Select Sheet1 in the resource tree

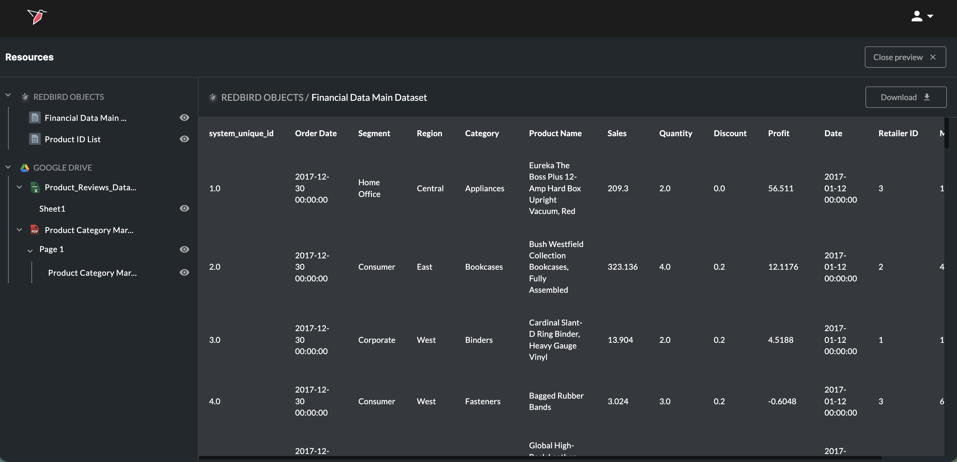tap(52, 209)
